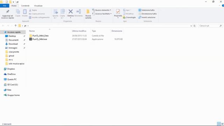
Task: Open the cose pronte folder
Action: coord(14,52)
